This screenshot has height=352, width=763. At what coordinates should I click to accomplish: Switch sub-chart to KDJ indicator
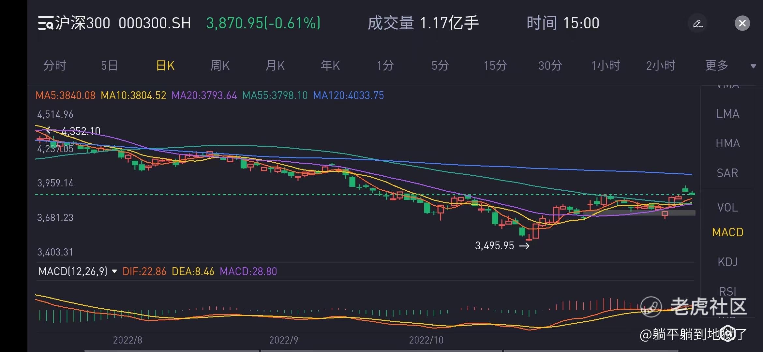point(727,262)
